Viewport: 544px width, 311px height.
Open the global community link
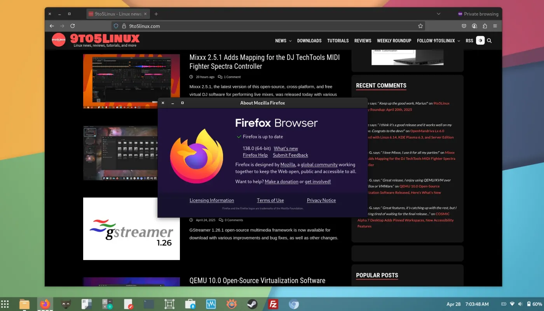tap(319, 165)
